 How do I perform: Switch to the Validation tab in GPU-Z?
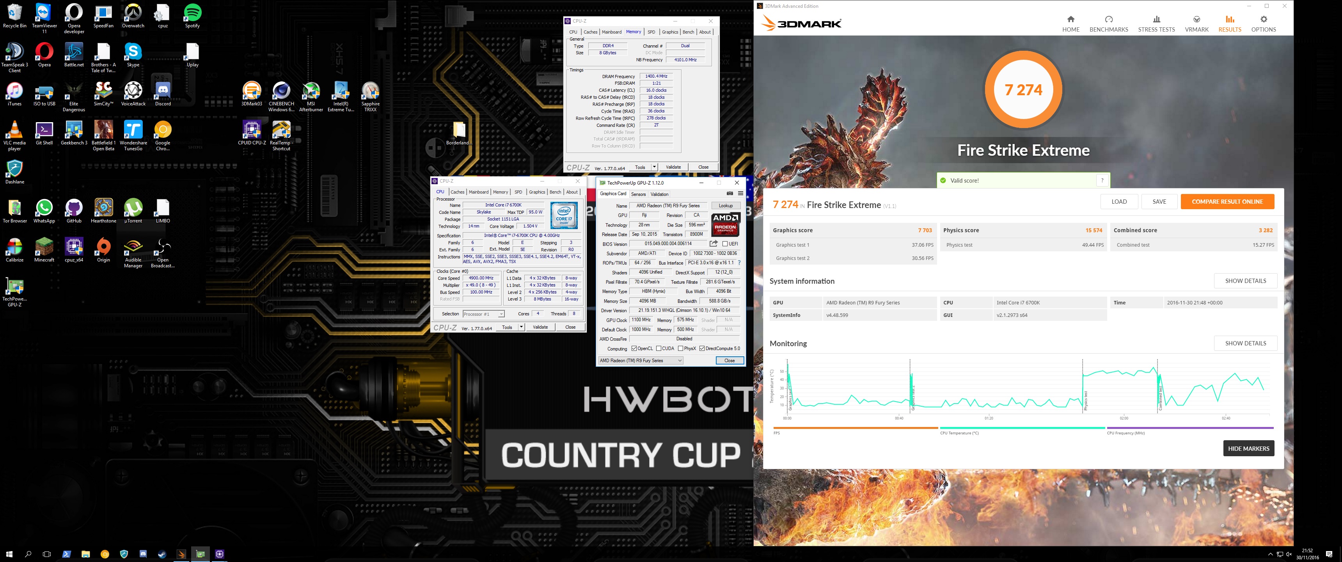(x=659, y=194)
